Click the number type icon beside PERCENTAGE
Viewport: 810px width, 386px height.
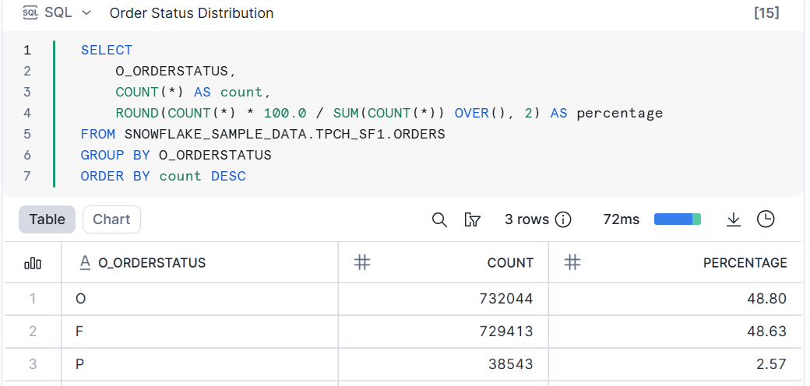(572, 263)
